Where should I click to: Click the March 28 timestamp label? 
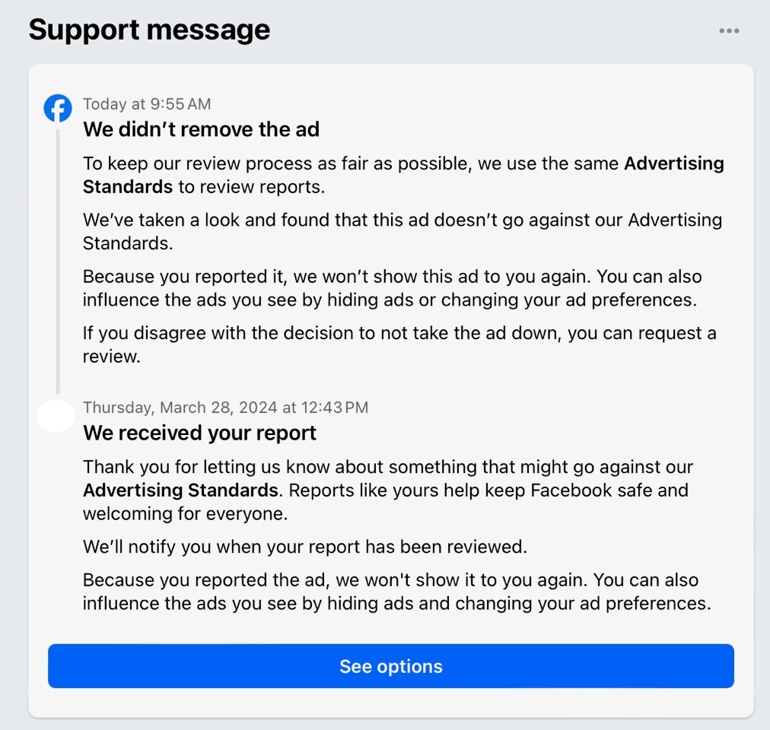click(x=225, y=407)
